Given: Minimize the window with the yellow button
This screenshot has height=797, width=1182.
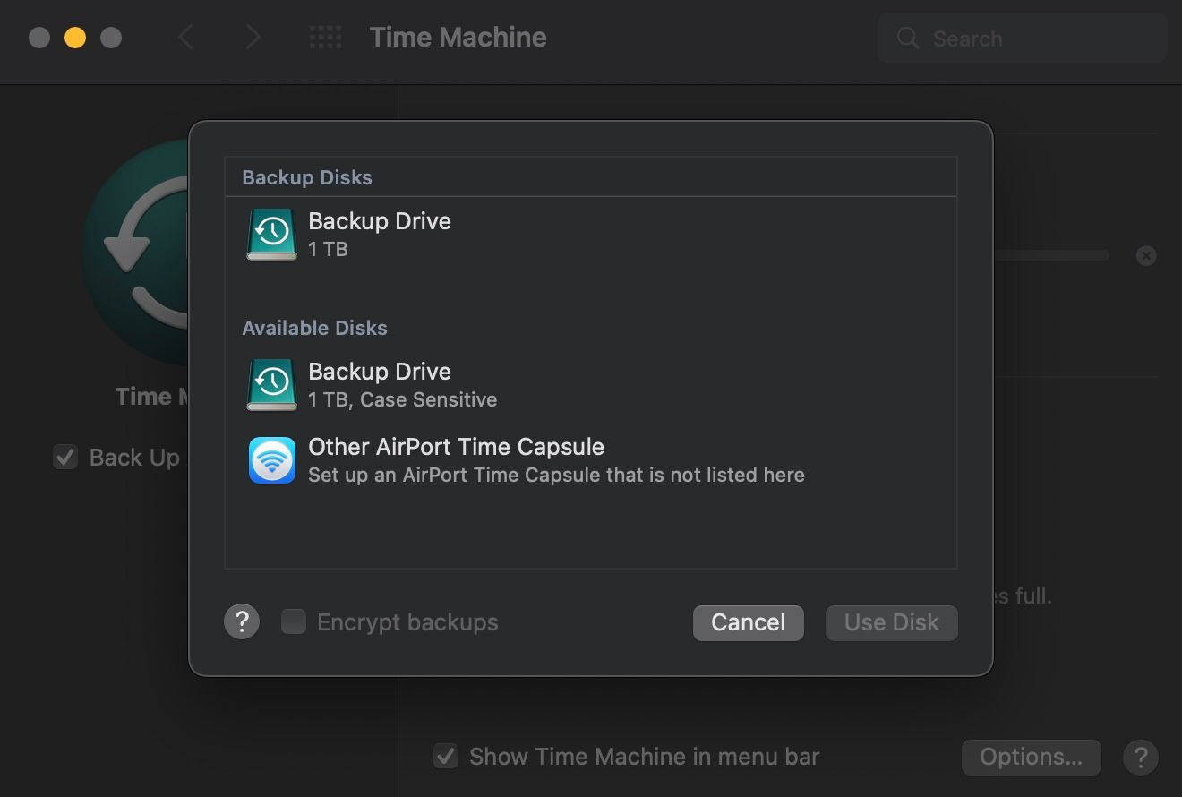Looking at the screenshot, I should [75, 38].
